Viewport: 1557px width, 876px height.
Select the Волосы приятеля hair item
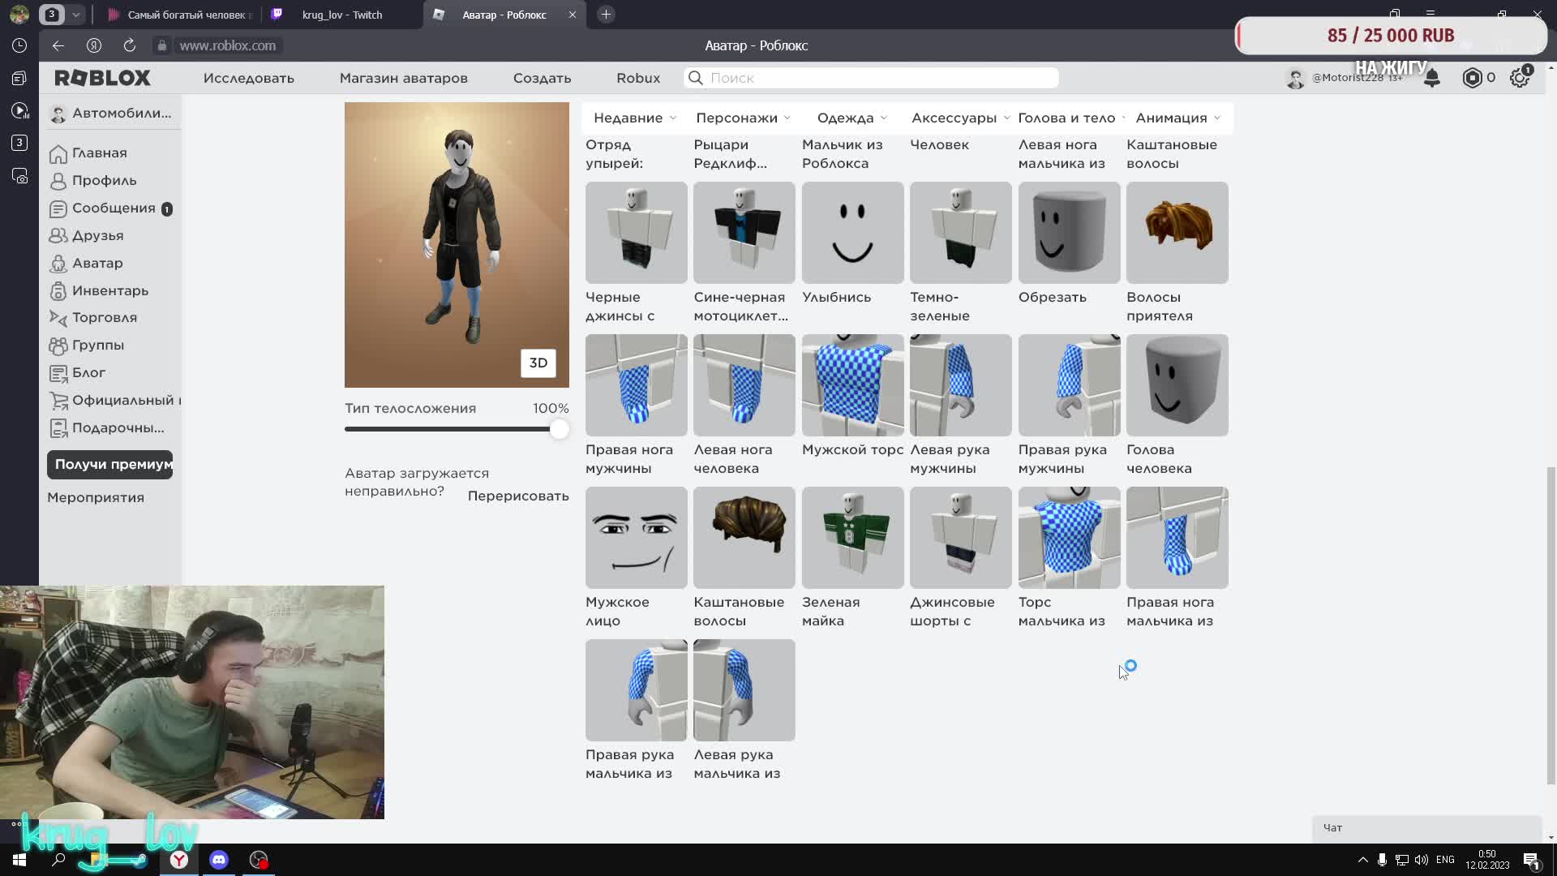(1177, 233)
